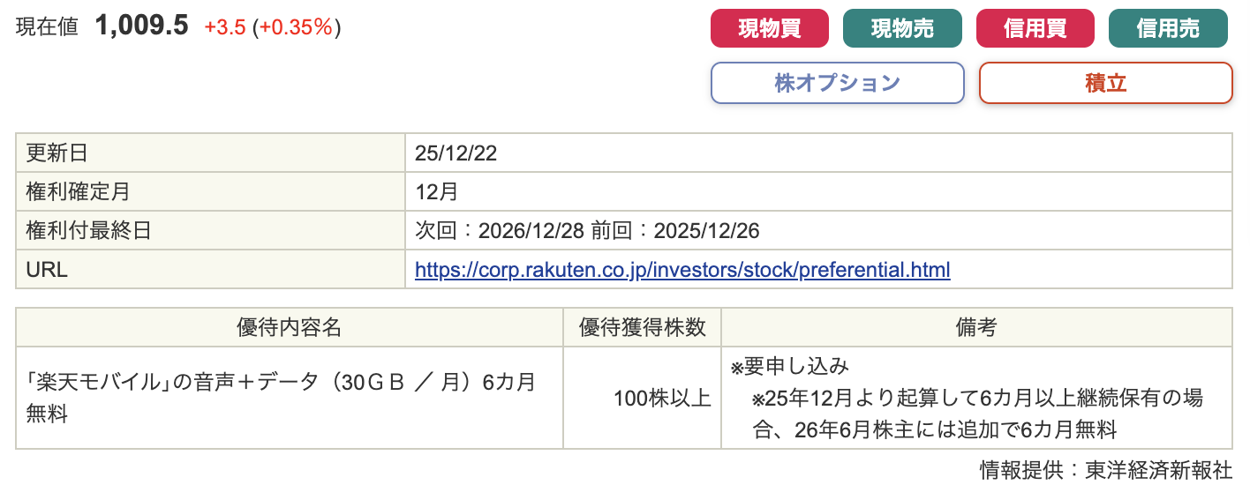The height and width of the screenshot is (485, 1250).
Task: Select the 信用売 button
Action: [x=1167, y=28]
